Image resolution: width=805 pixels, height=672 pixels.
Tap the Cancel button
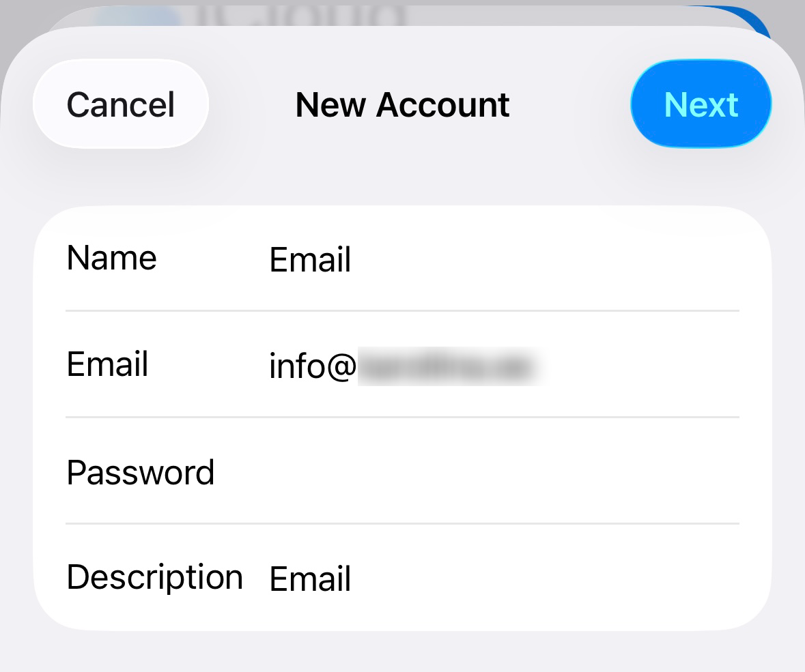click(121, 104)
